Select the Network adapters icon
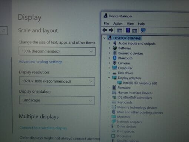189x142 pixels. 113,122
